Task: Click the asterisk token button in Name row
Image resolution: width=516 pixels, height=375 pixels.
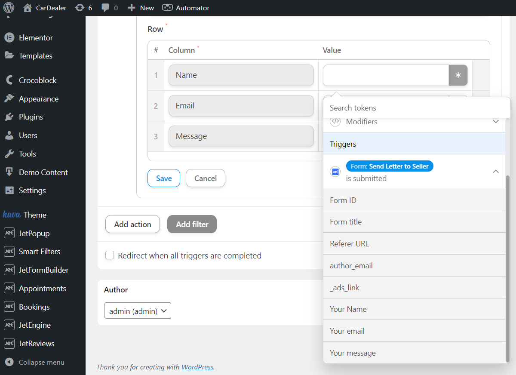Action: click(x=458, y=75)
